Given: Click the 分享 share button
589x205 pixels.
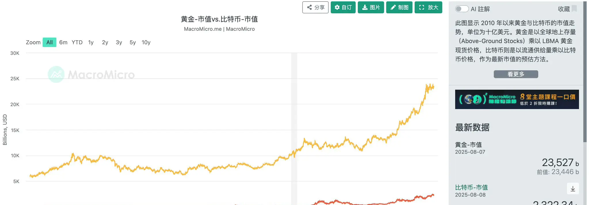Looking at the screenshot, I should pos(315,7).
